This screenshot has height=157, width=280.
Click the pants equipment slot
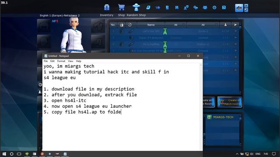point(98,42)
